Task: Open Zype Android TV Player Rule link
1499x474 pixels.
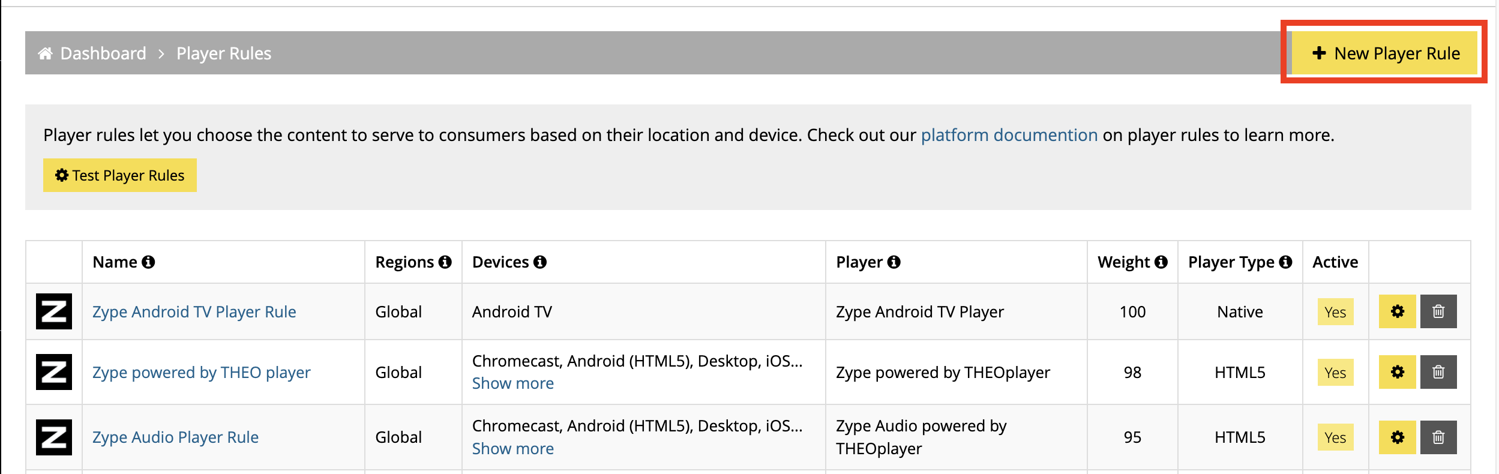Action: pyautogui.click(x=194, y=312)
